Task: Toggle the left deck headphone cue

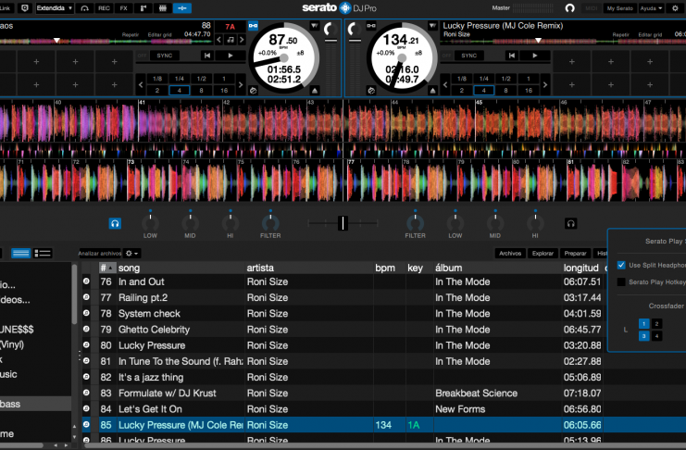Action: pos(115,223)
